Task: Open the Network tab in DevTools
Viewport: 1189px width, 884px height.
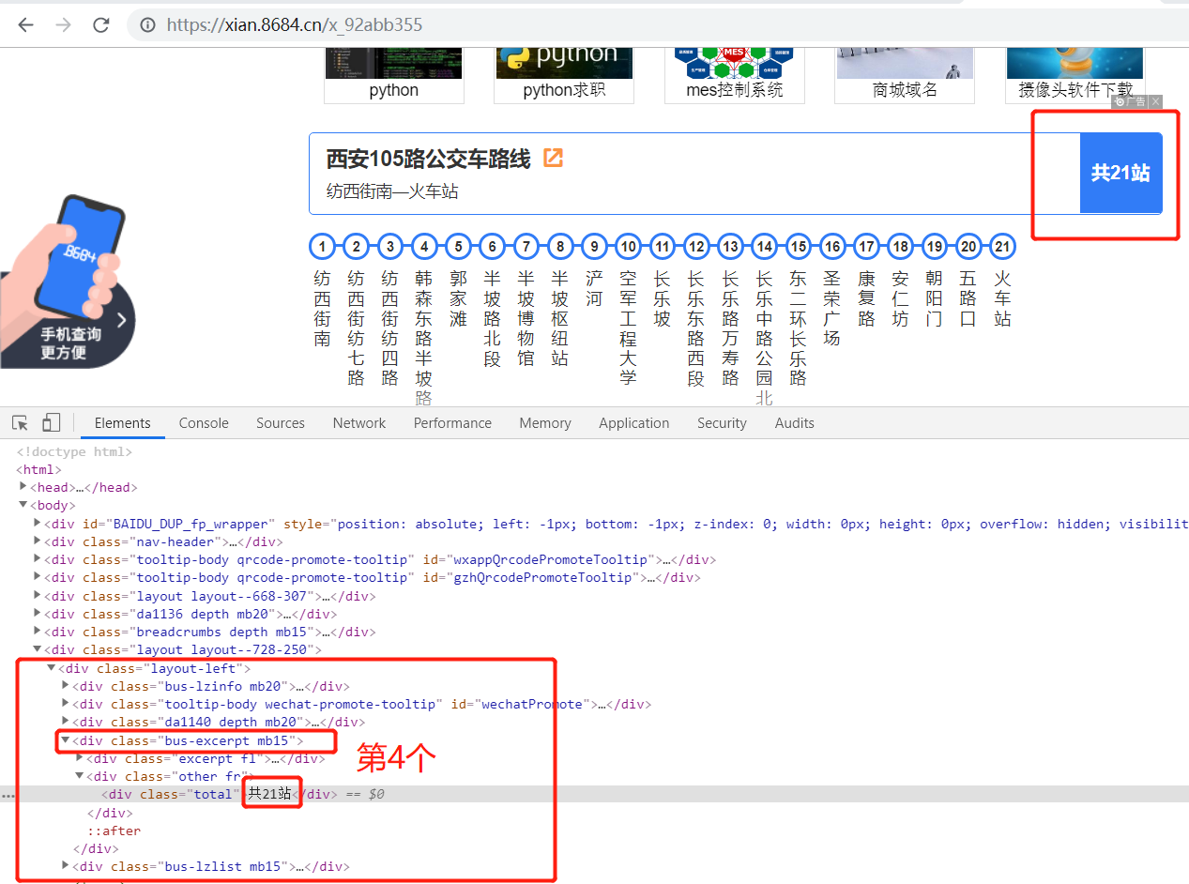Action: (358, 422)
